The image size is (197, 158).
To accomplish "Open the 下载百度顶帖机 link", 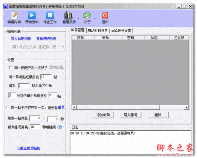I will pos(28,148).
